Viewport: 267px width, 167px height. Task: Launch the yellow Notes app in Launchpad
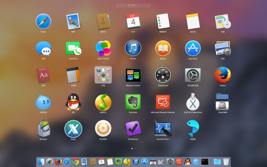193,21
